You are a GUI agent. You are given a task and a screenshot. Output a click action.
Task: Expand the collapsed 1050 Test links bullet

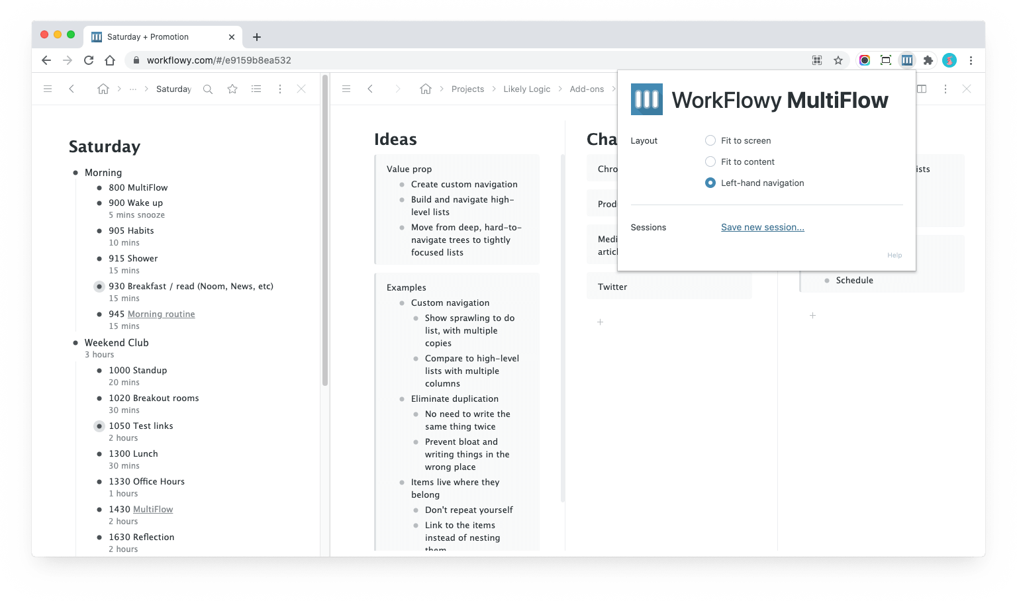[x=99, y=426]
